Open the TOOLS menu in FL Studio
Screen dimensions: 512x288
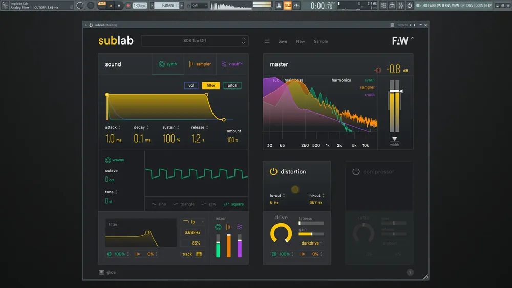[478, 5]
